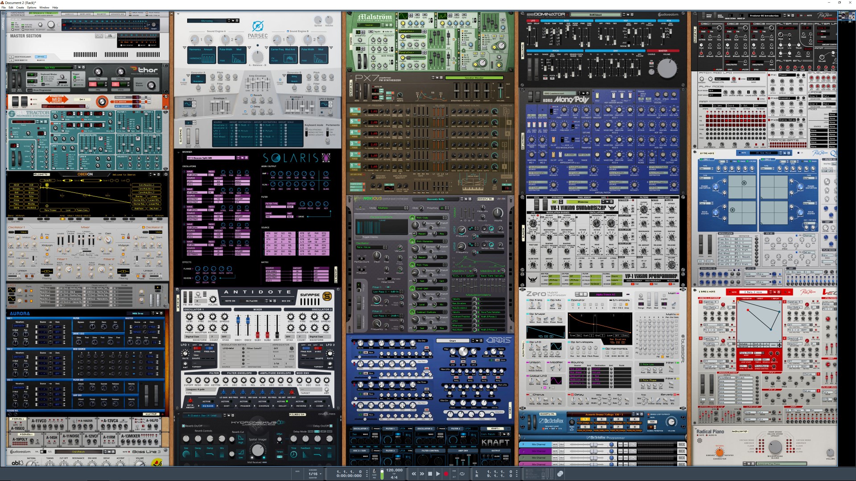The width and height of the screenshot is (856, 481).
Task: Click the Synapse S logo on Antidote
Action: coord(327,296)
